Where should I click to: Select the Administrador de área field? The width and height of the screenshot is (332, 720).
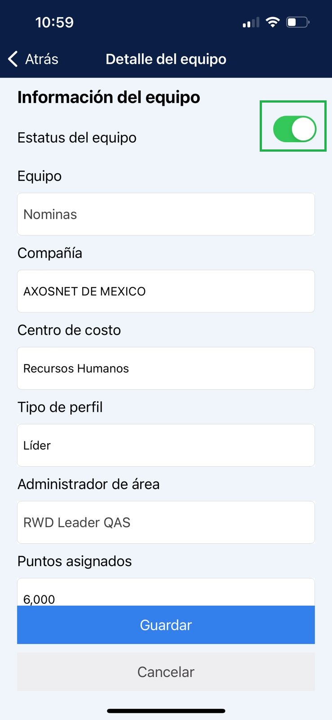166,522
